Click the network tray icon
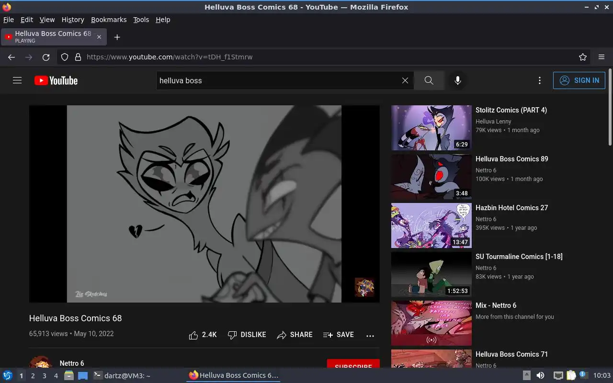 (x=558, y=375)
